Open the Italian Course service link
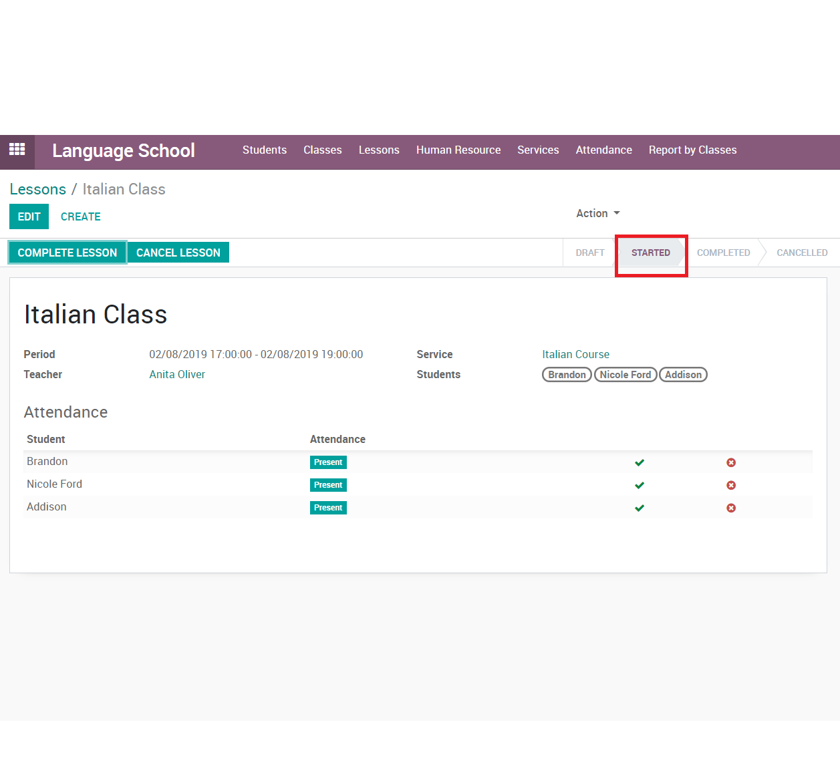Image resolution: width=840 pixels, height=757 pixels. [x=575, y=354]
